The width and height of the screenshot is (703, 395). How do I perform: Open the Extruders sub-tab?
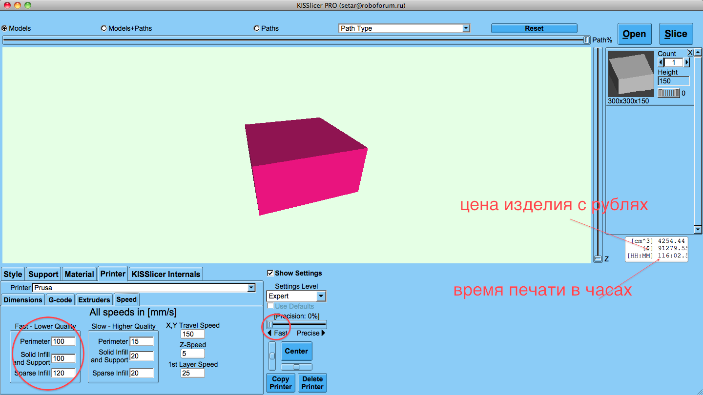pos(94,300)
